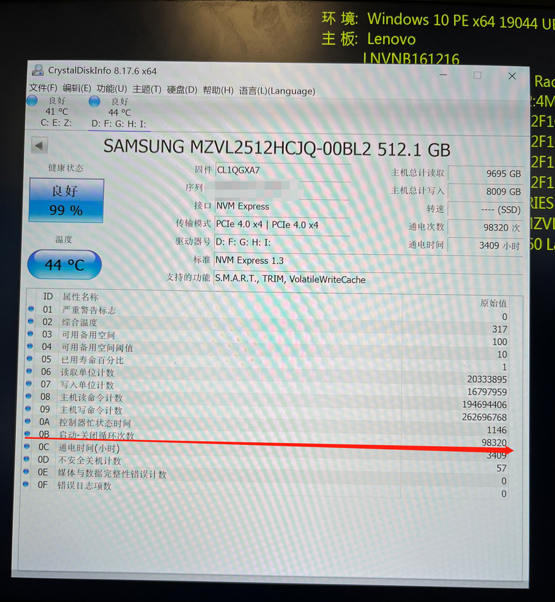This screenshot has height=602, width=555.
Task: Select row 06 读取单位计数
Action: 267,375
